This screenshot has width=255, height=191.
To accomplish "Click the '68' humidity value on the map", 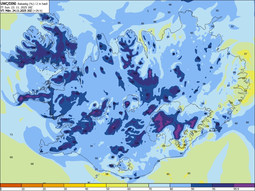I will pos(32,164).
